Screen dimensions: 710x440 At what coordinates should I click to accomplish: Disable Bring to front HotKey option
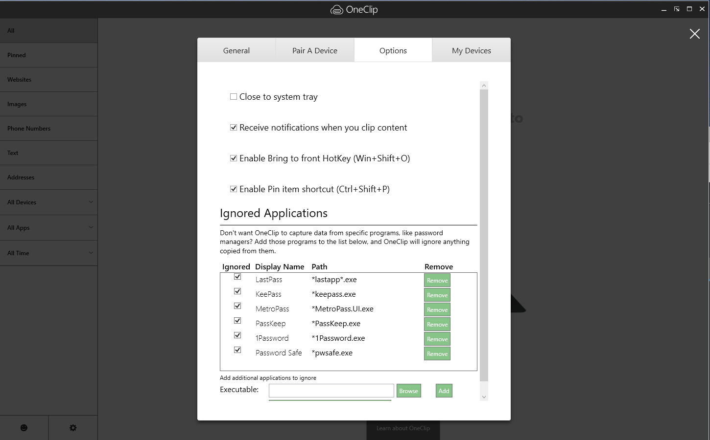[234, 158]
